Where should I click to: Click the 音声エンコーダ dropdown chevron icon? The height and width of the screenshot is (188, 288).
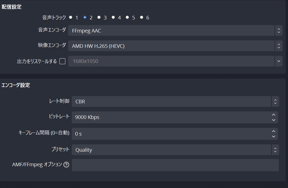point(279,30)
